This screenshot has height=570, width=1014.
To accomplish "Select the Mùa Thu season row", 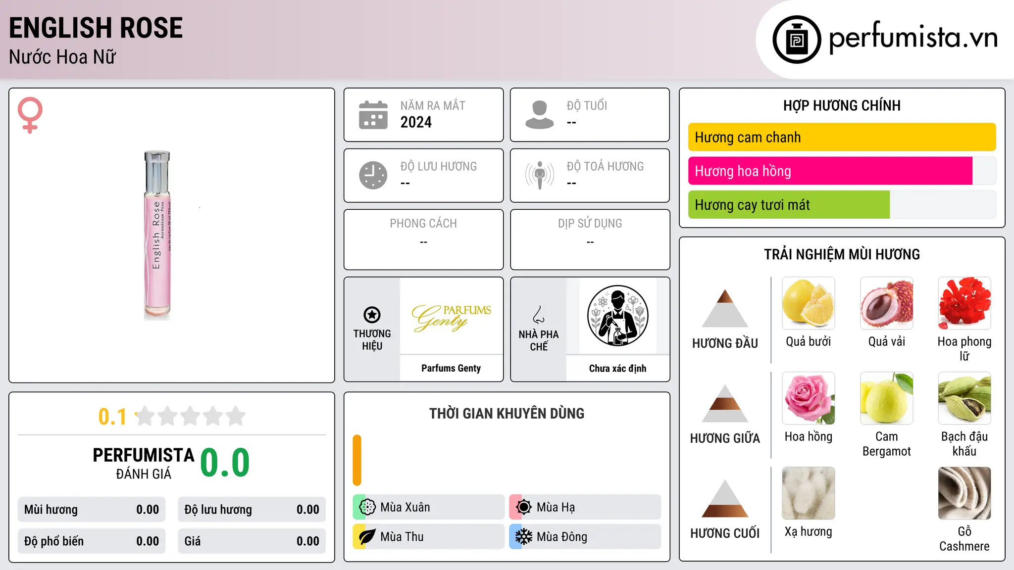I will [x=429, y=537].
